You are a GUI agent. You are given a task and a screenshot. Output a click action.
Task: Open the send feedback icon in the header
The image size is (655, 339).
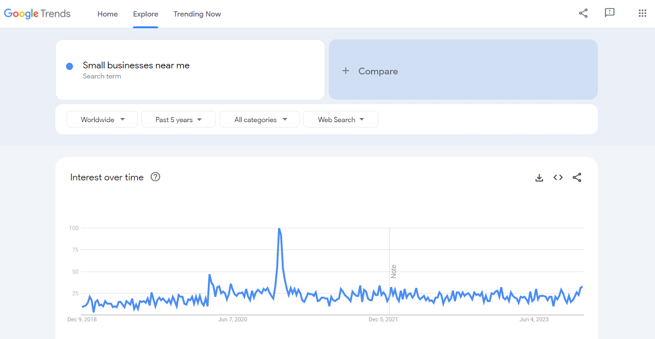[x=610, y=13]
